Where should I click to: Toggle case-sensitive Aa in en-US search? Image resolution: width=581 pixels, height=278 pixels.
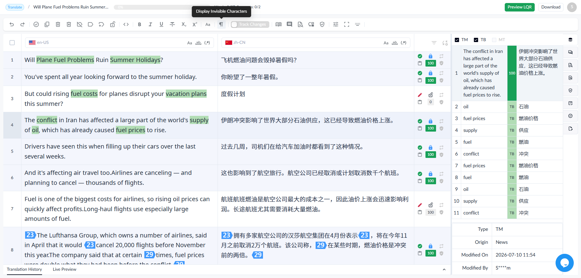(x=189, y=43)
